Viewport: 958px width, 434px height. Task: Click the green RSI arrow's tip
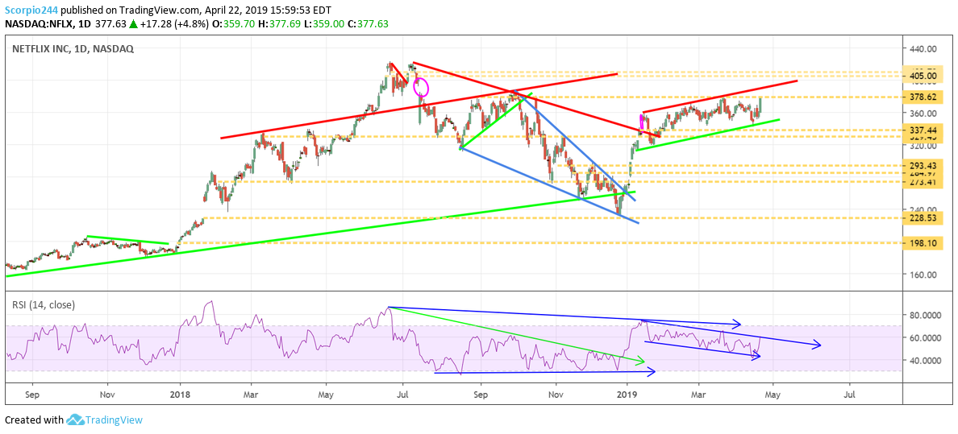(x=642, y=363)
